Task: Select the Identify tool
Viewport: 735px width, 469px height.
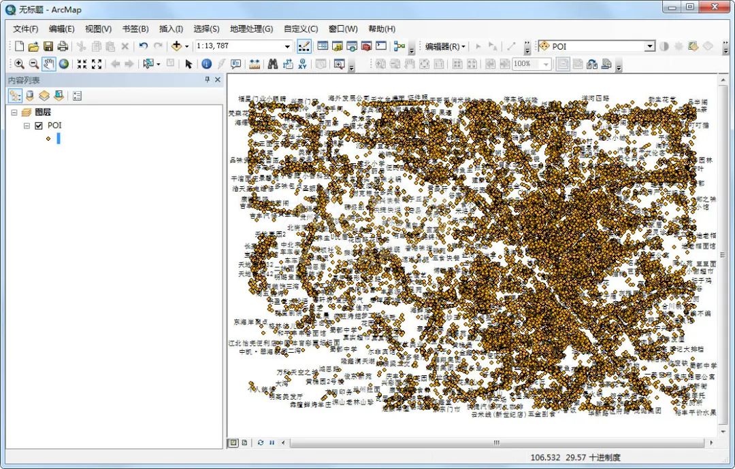Action: 208,63
